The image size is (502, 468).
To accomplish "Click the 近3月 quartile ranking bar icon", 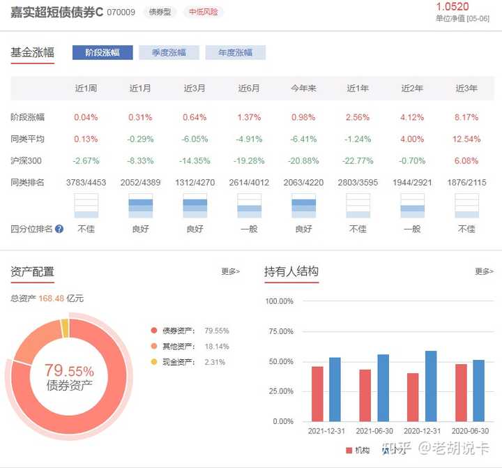I will pyautogui.click(x=195, y=206).
